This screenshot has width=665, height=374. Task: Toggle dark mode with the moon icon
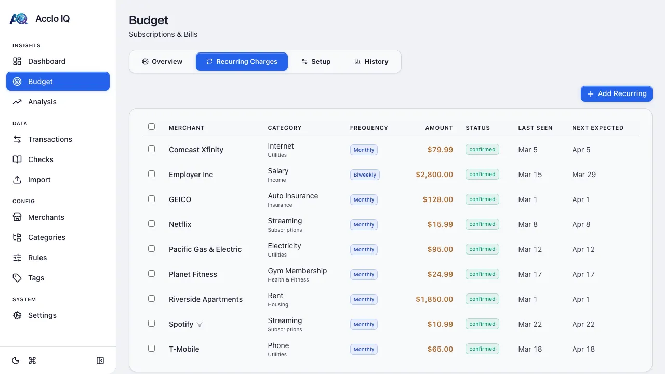(16, 360)
